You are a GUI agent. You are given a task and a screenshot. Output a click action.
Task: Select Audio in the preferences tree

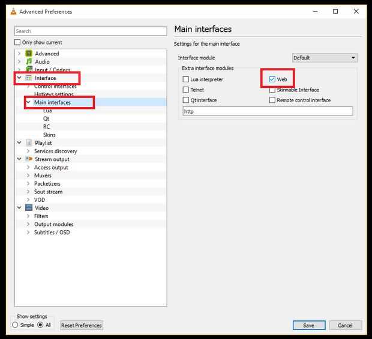42,61
